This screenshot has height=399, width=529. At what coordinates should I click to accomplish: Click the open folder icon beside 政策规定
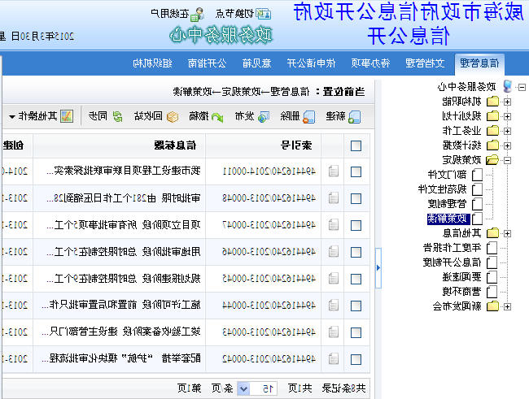(x=492, y=160)
